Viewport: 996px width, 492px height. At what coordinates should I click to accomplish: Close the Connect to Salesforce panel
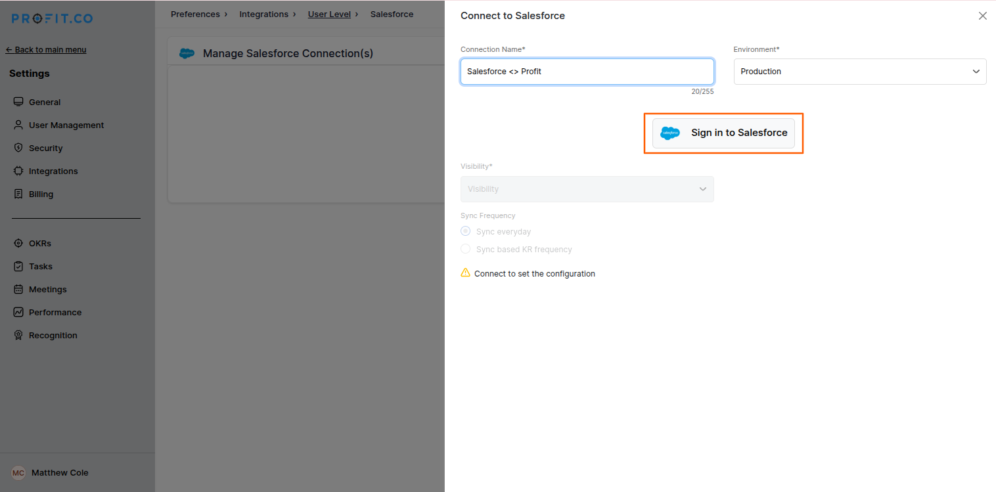coord(983,16)
